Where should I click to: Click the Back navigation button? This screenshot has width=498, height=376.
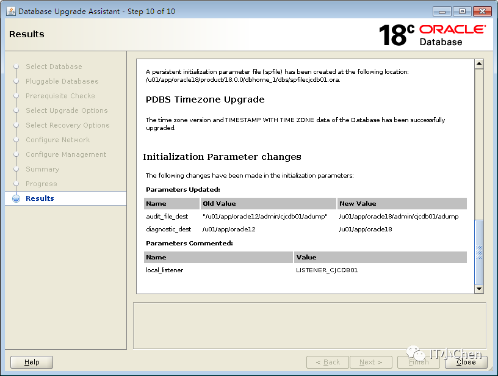click(328, 362)
